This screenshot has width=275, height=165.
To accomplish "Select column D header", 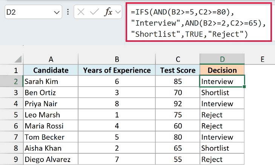I will coord(222,59).
